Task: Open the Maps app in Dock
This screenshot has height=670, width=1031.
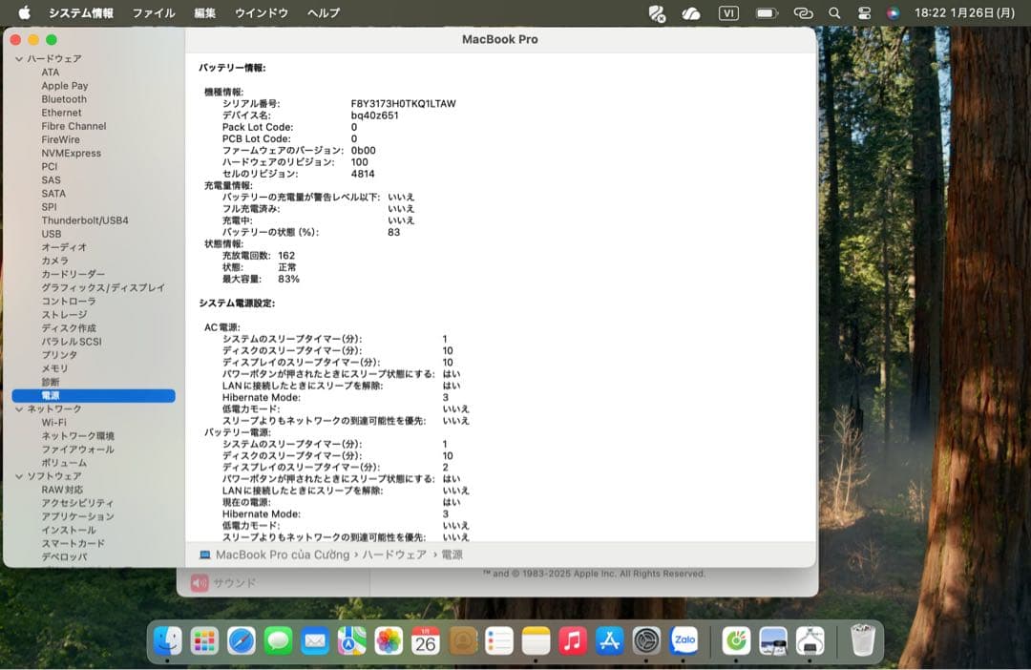Action: (x=351, y=640)
